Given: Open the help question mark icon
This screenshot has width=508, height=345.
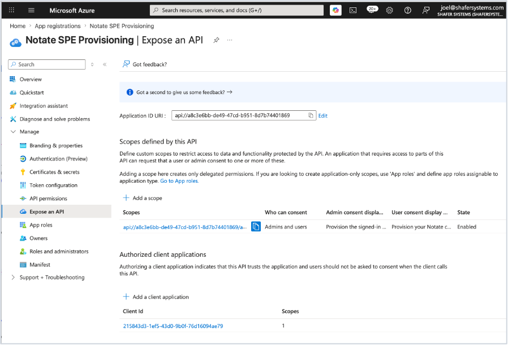Looking at the screenshot, I should pyautogui.click(x=407, y=10).
